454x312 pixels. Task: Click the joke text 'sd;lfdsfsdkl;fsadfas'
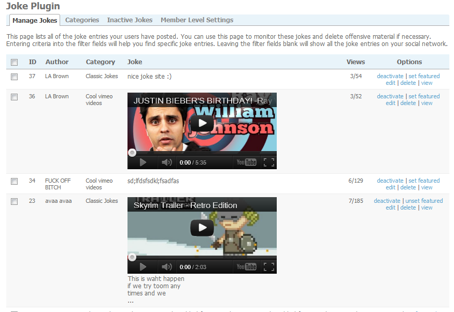(x=153, y=181)
